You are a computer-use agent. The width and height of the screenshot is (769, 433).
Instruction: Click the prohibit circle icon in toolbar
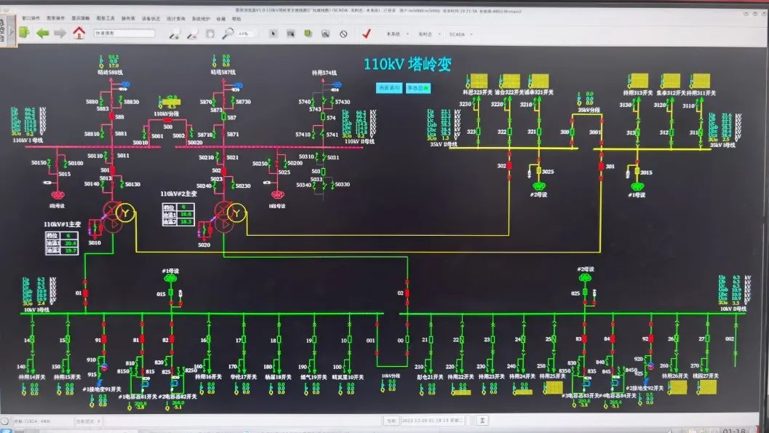click(x=343, y=33)
